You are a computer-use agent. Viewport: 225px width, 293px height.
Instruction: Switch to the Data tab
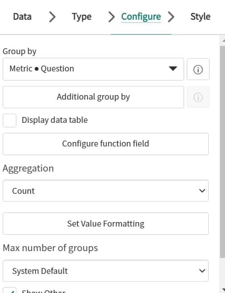point(22,17)
